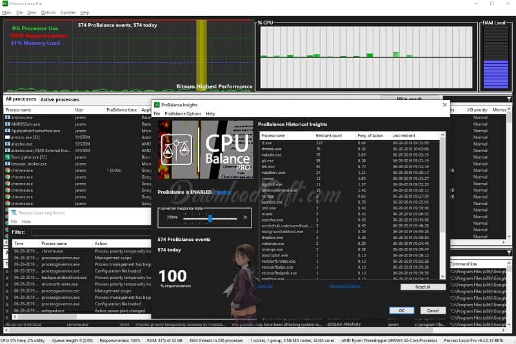The height and width of the screenshot is (344, 516).
Task: Click the CPU Balance PRO scales logo
Action: pyautogui.click(x=176, y=150)
